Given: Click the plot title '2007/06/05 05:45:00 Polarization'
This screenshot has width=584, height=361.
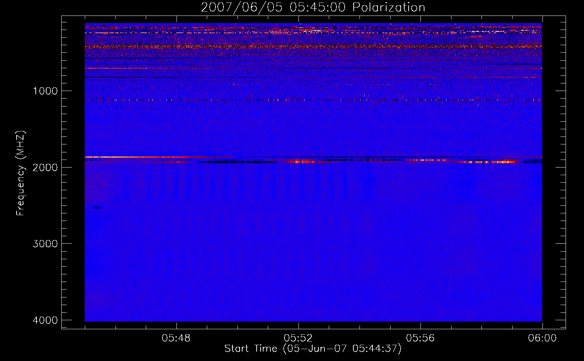Looking at the screenshot, I should (x=313, y=8).
